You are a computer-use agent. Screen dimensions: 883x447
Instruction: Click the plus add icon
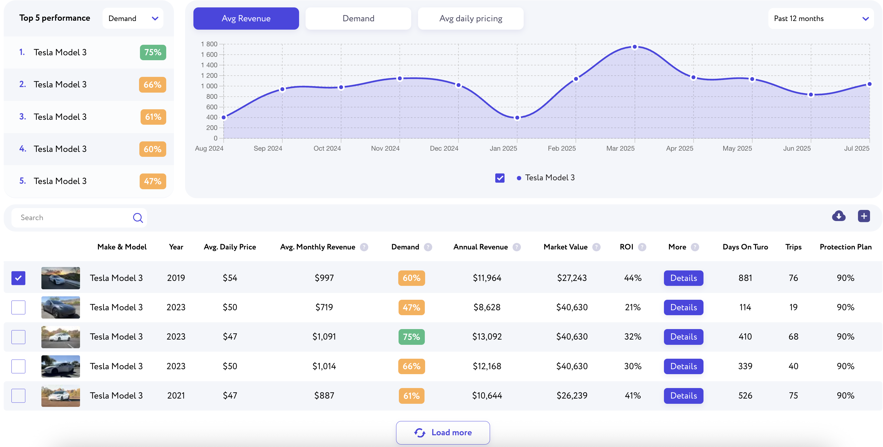click(x=864, y=216)
